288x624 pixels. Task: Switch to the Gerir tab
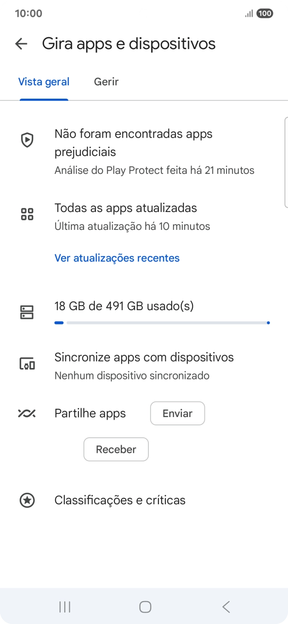106,82
